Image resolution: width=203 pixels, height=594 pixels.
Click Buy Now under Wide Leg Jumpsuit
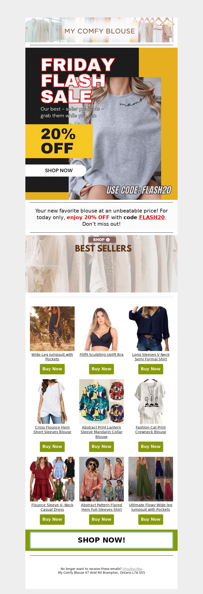tap(52, 369)
